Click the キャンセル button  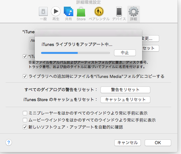pyautogui.click(x=128, y=143)
